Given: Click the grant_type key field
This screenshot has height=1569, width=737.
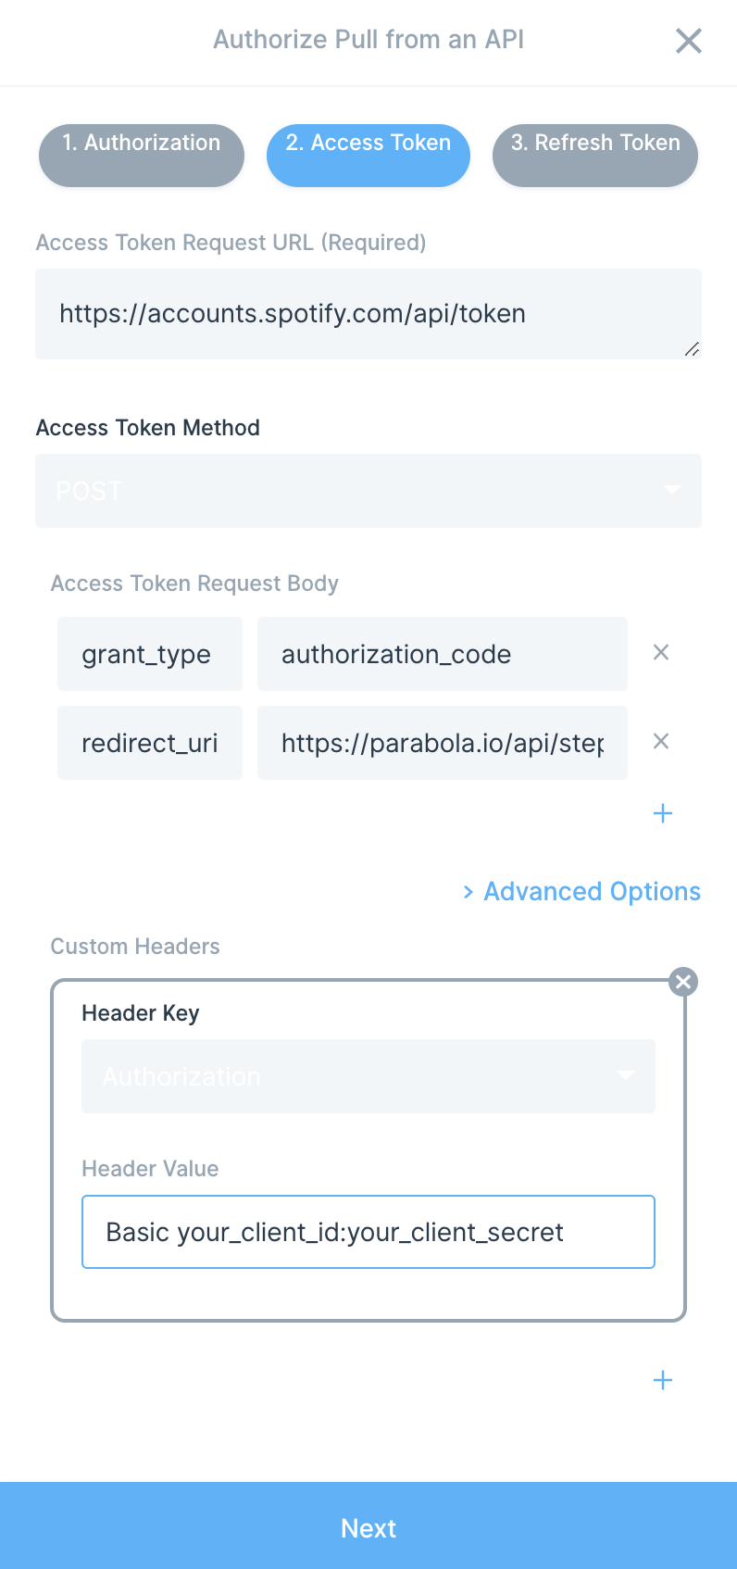Looking at the screenshot, I should point(150,654).
